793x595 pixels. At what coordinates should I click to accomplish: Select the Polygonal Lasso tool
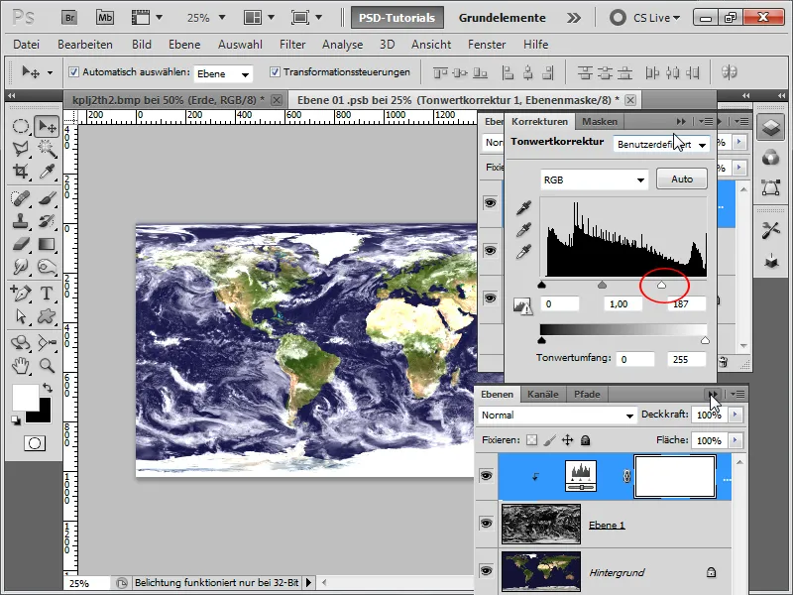[20, 149]
